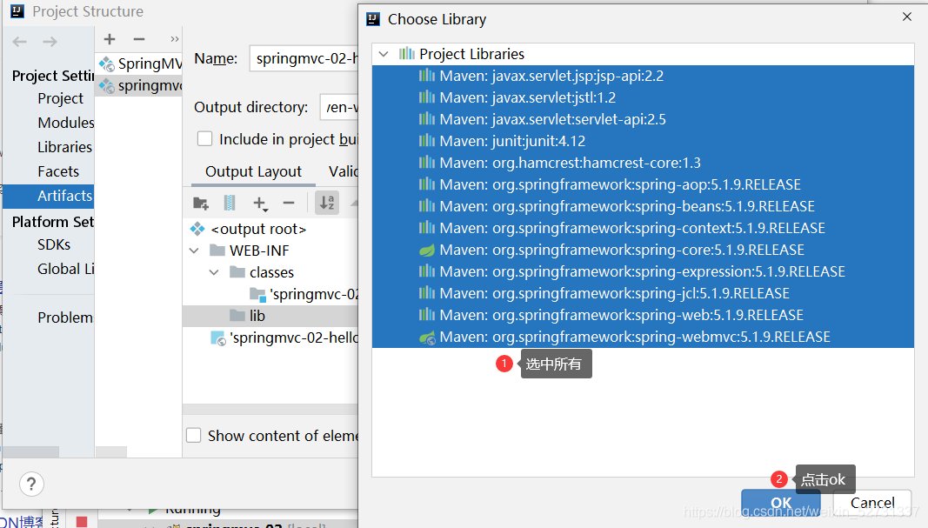Viewport: 928px width, 528px height.
Task: Click the back navigation arrow in Project Structure
Action: click(x=19, y=42)
